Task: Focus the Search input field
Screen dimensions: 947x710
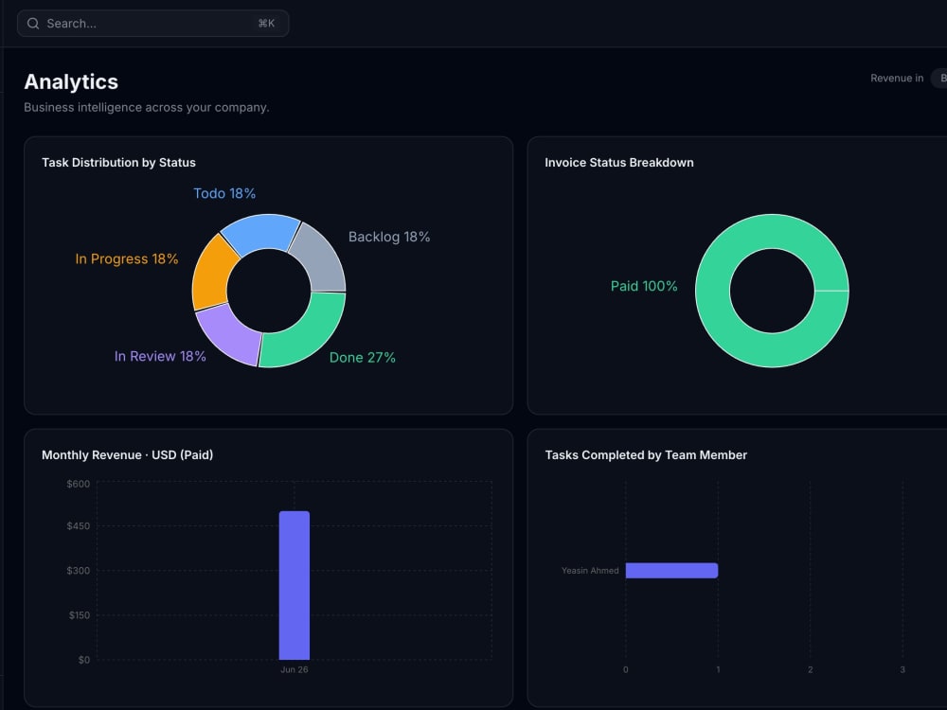Action: tap(152, 24)
